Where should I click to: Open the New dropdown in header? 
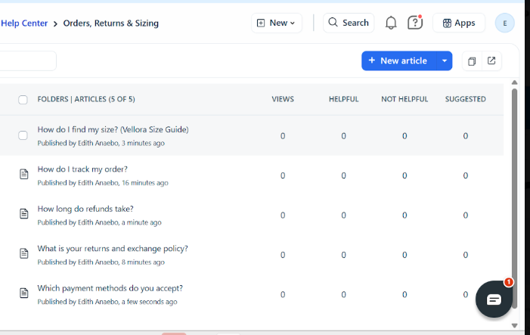click(x=277, y=23)
